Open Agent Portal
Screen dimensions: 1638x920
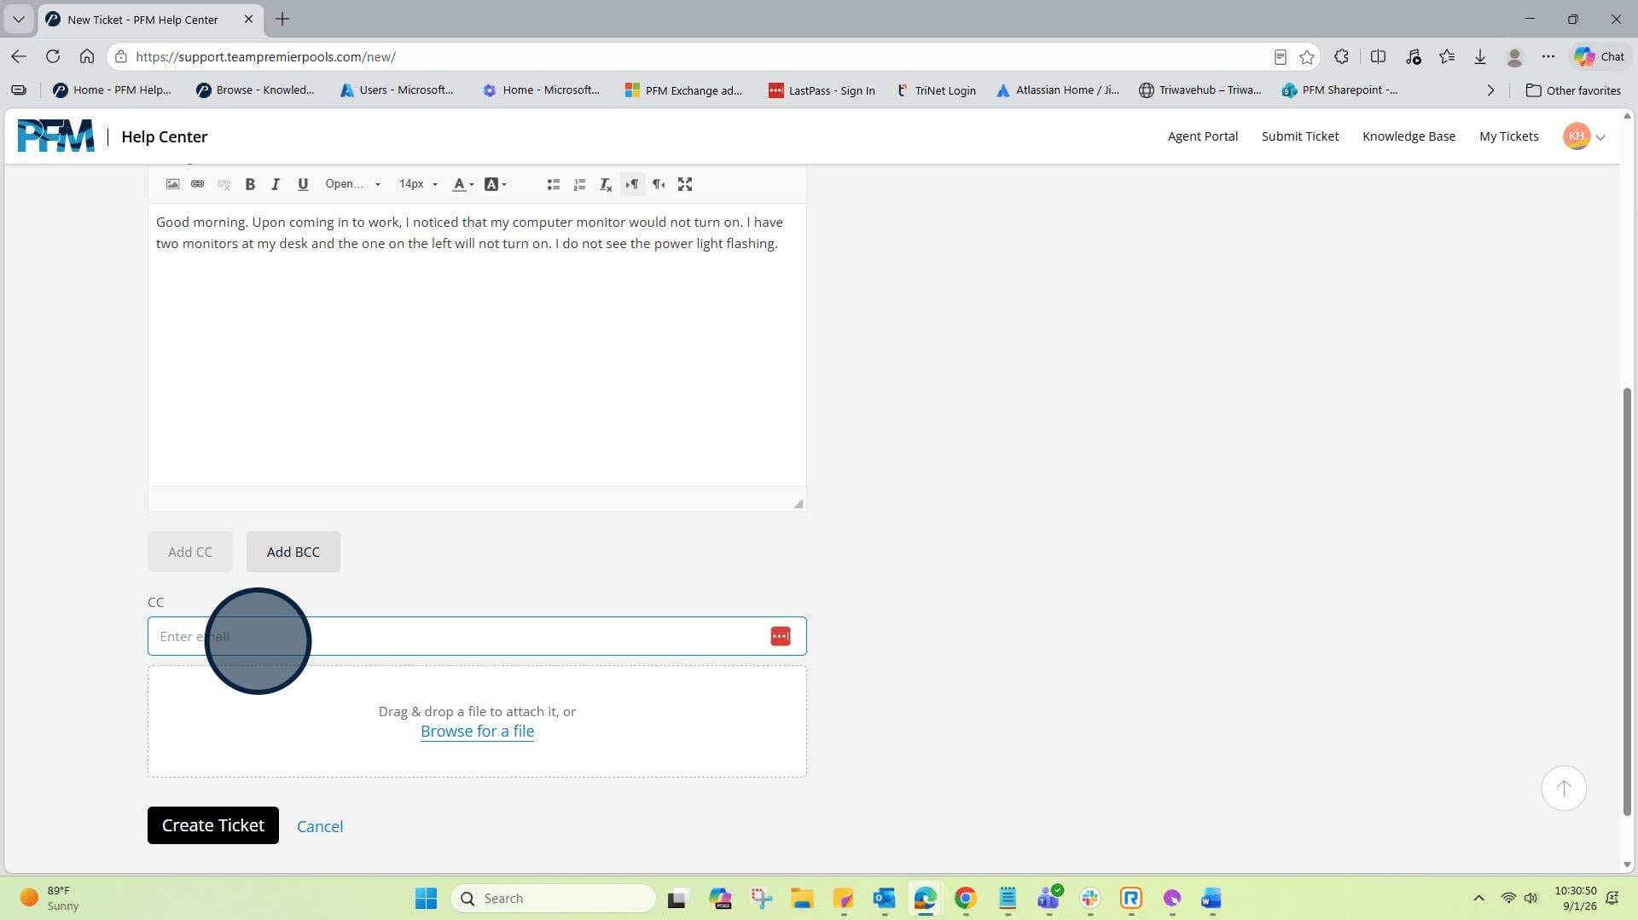pos(1202,136)
